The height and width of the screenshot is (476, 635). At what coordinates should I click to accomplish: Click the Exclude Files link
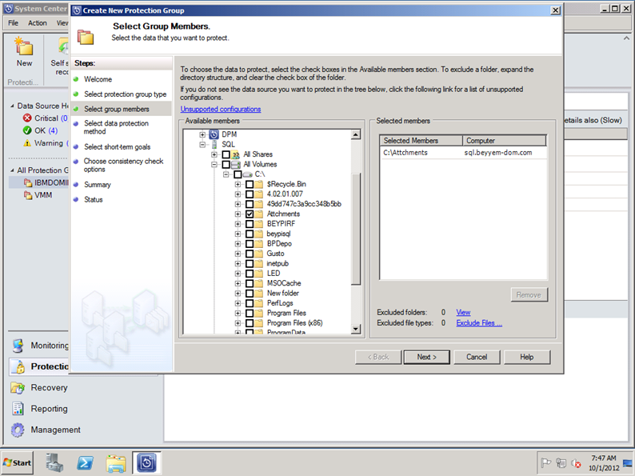point(479,323)
